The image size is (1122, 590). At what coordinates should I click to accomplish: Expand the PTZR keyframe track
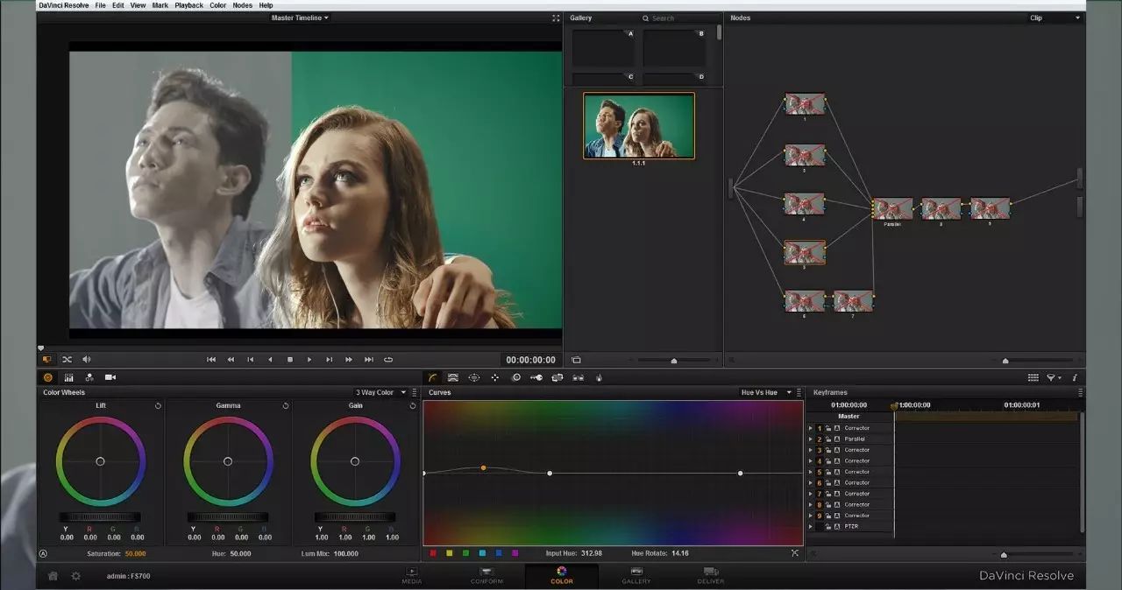coord(810,526)
